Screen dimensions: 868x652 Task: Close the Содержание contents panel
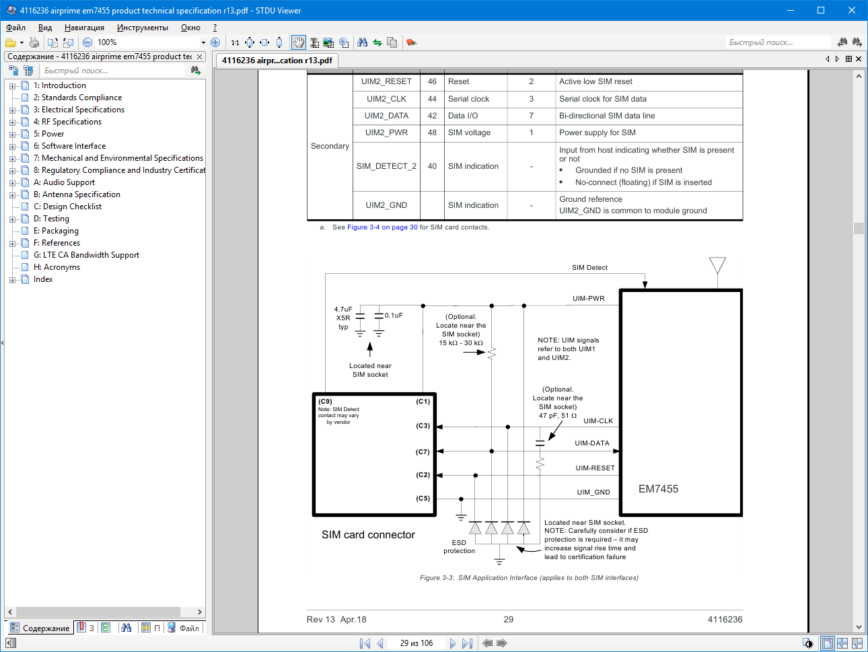[x=200, y=57]
